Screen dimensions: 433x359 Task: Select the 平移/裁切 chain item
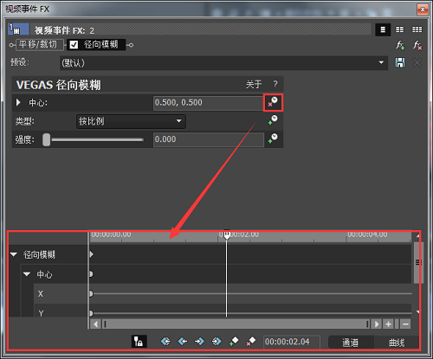click(x=38, y=45)
